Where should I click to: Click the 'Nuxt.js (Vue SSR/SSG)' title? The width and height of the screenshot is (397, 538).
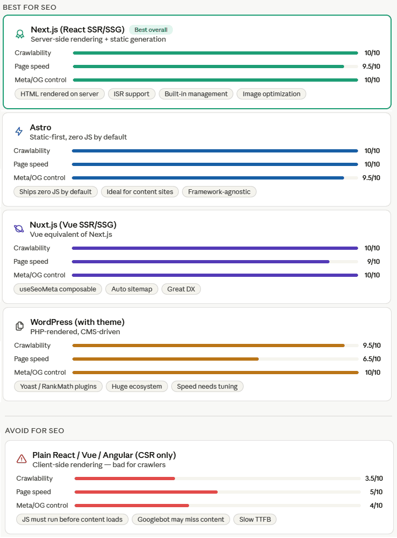[x=73, y=225]
